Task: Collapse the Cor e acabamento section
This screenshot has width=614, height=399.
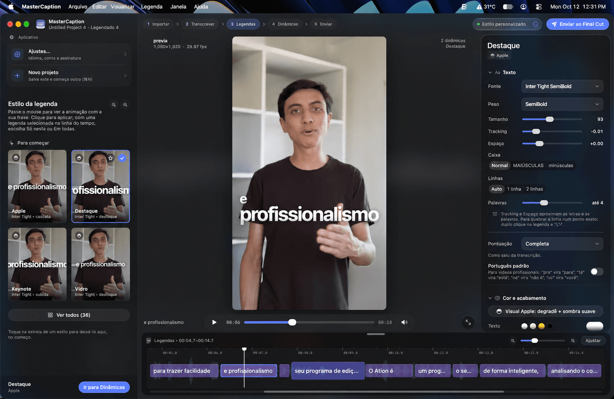Action: click(x=490, y=298)
